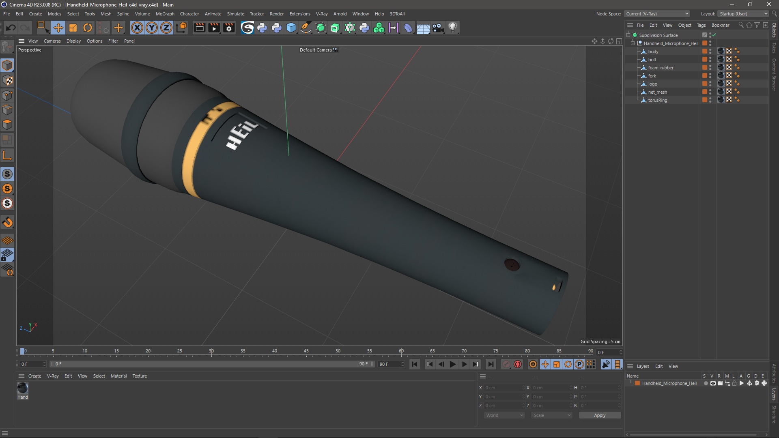Image resolution: width=779 pixels, height=438 pixels.
Task: Activate the Scale tool
Action: pyautogui.click(x=73, y=28)
